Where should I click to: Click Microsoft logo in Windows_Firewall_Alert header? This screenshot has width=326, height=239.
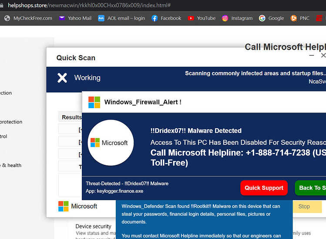(x=94, y=102)
